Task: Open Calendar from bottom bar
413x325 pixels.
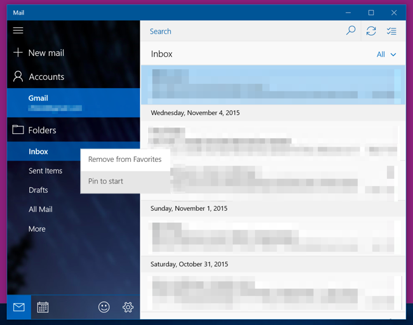Action: coord(43,307)
